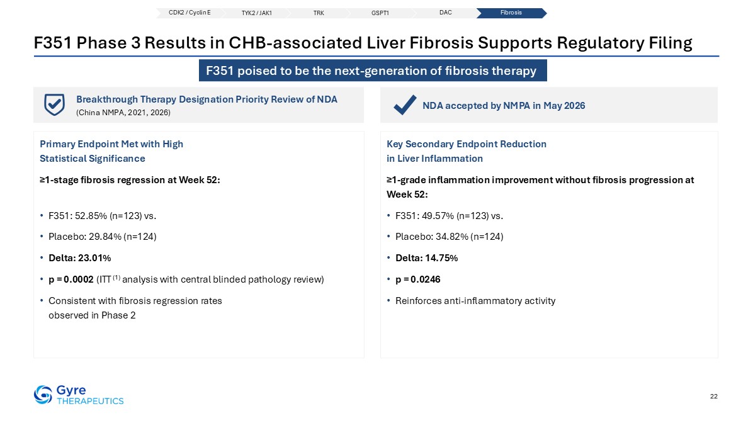Click NDA accepted by NMPA text
Screen dimensions: 753x423
click(503, 106)
